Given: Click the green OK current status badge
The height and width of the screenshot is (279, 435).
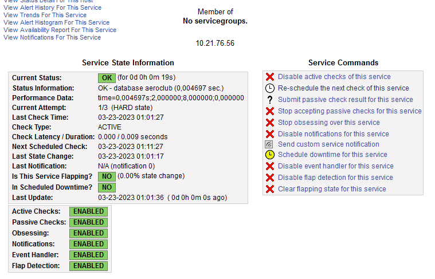Looking at the screenshot, I should point(107,77).
